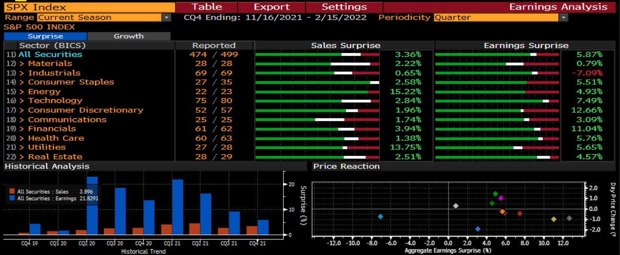The width and height of the screenshot is (620, 255).
Task: Switch to the Growth tab
Action: click(x=129, y=36)
